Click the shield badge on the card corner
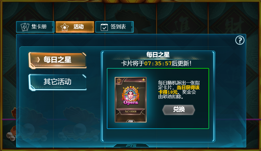Viewport: 261px width, 151px height. [x=119, y=81]
